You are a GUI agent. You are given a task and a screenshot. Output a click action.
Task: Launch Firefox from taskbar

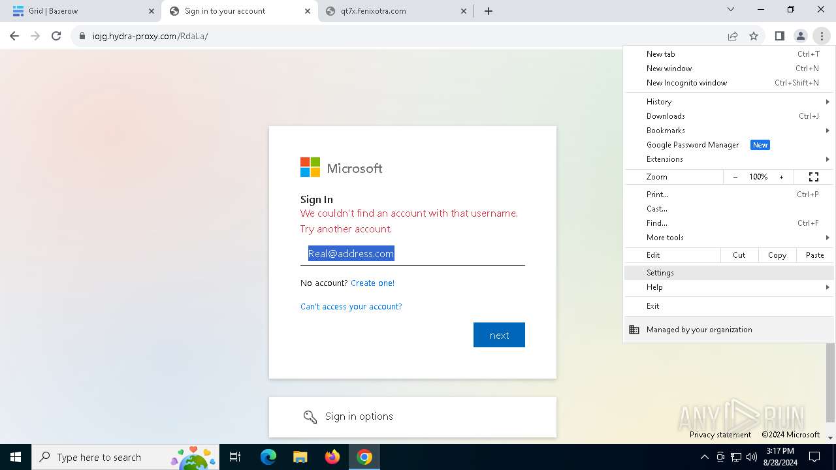332,457
